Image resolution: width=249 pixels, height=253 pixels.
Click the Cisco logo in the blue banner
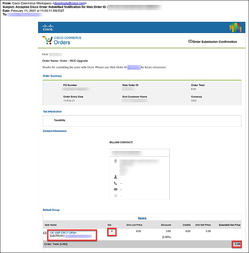click(x=48, y=28)
